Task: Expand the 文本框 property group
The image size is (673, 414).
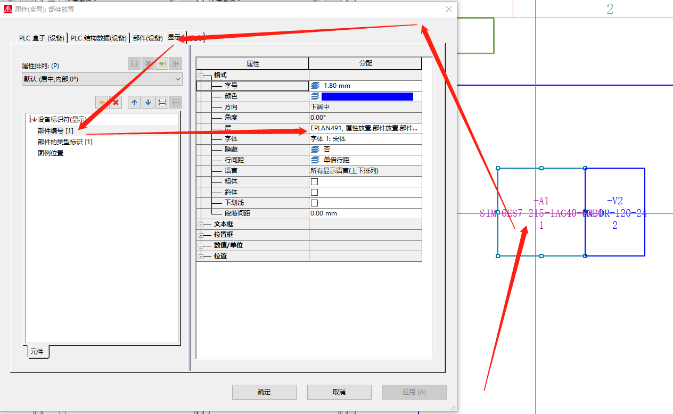Action: pyautogui.click(x=201, y=224)
